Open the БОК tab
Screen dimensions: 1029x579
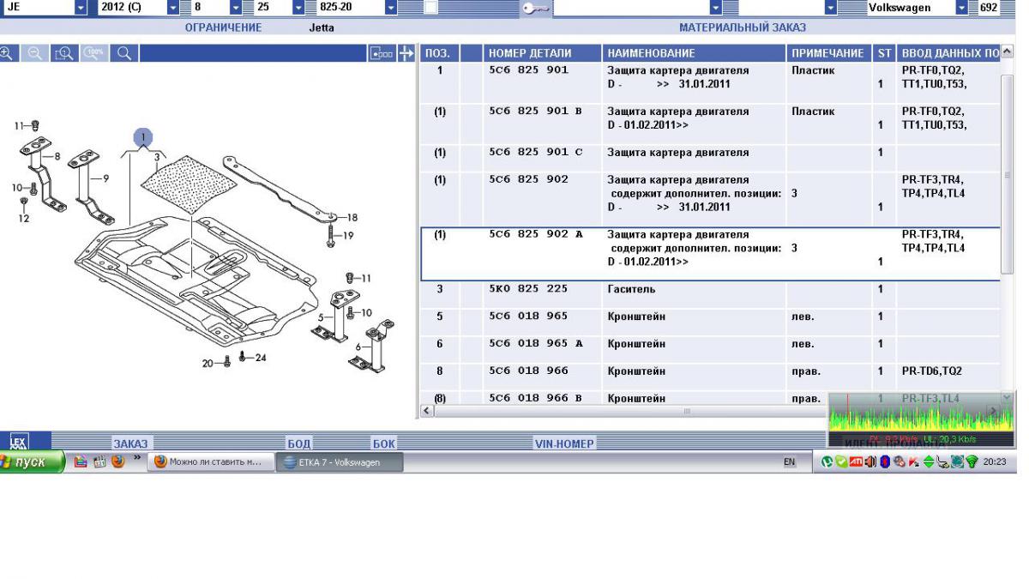pyautogui.click(x=383, y=443)
